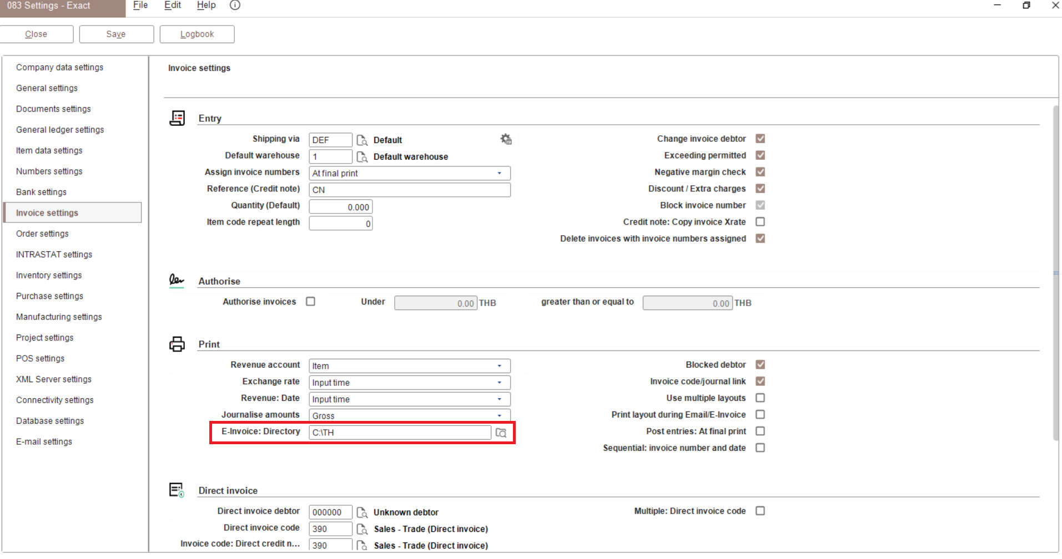
Task: Open the lookup icon beside Default warehouse
Action: 362,157
